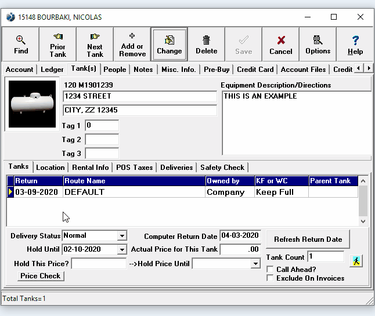
Task: Enable the Call Ahead checkbox
Action: click(x=271, y=270)
